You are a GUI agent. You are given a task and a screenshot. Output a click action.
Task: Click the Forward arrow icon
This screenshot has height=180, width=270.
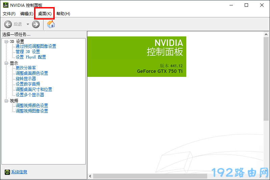coord(36,24)
